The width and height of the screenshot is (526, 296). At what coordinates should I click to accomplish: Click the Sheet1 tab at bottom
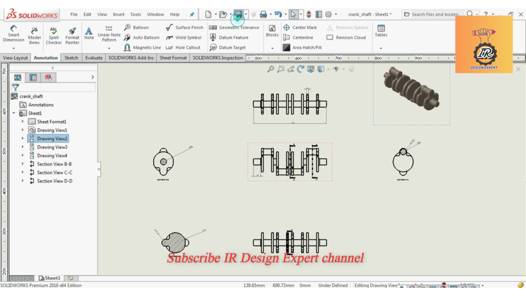click(x=49, y=278)
